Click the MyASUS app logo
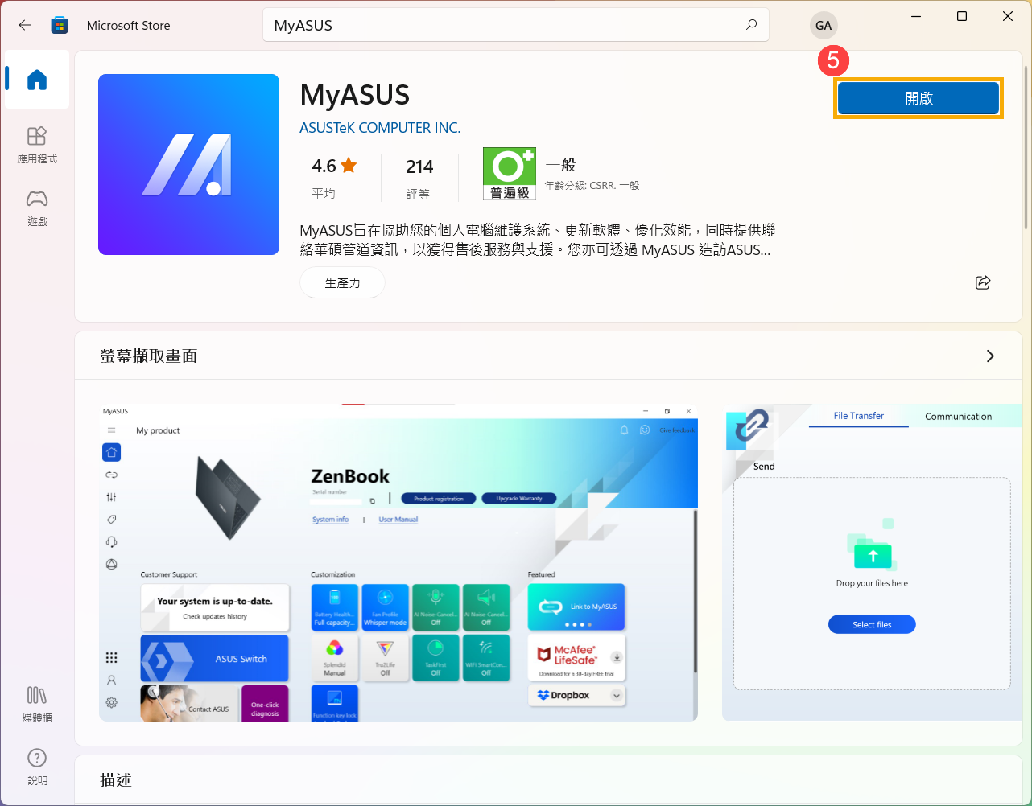This screenshot has width=1032, height=806. [x=188, y=164]
